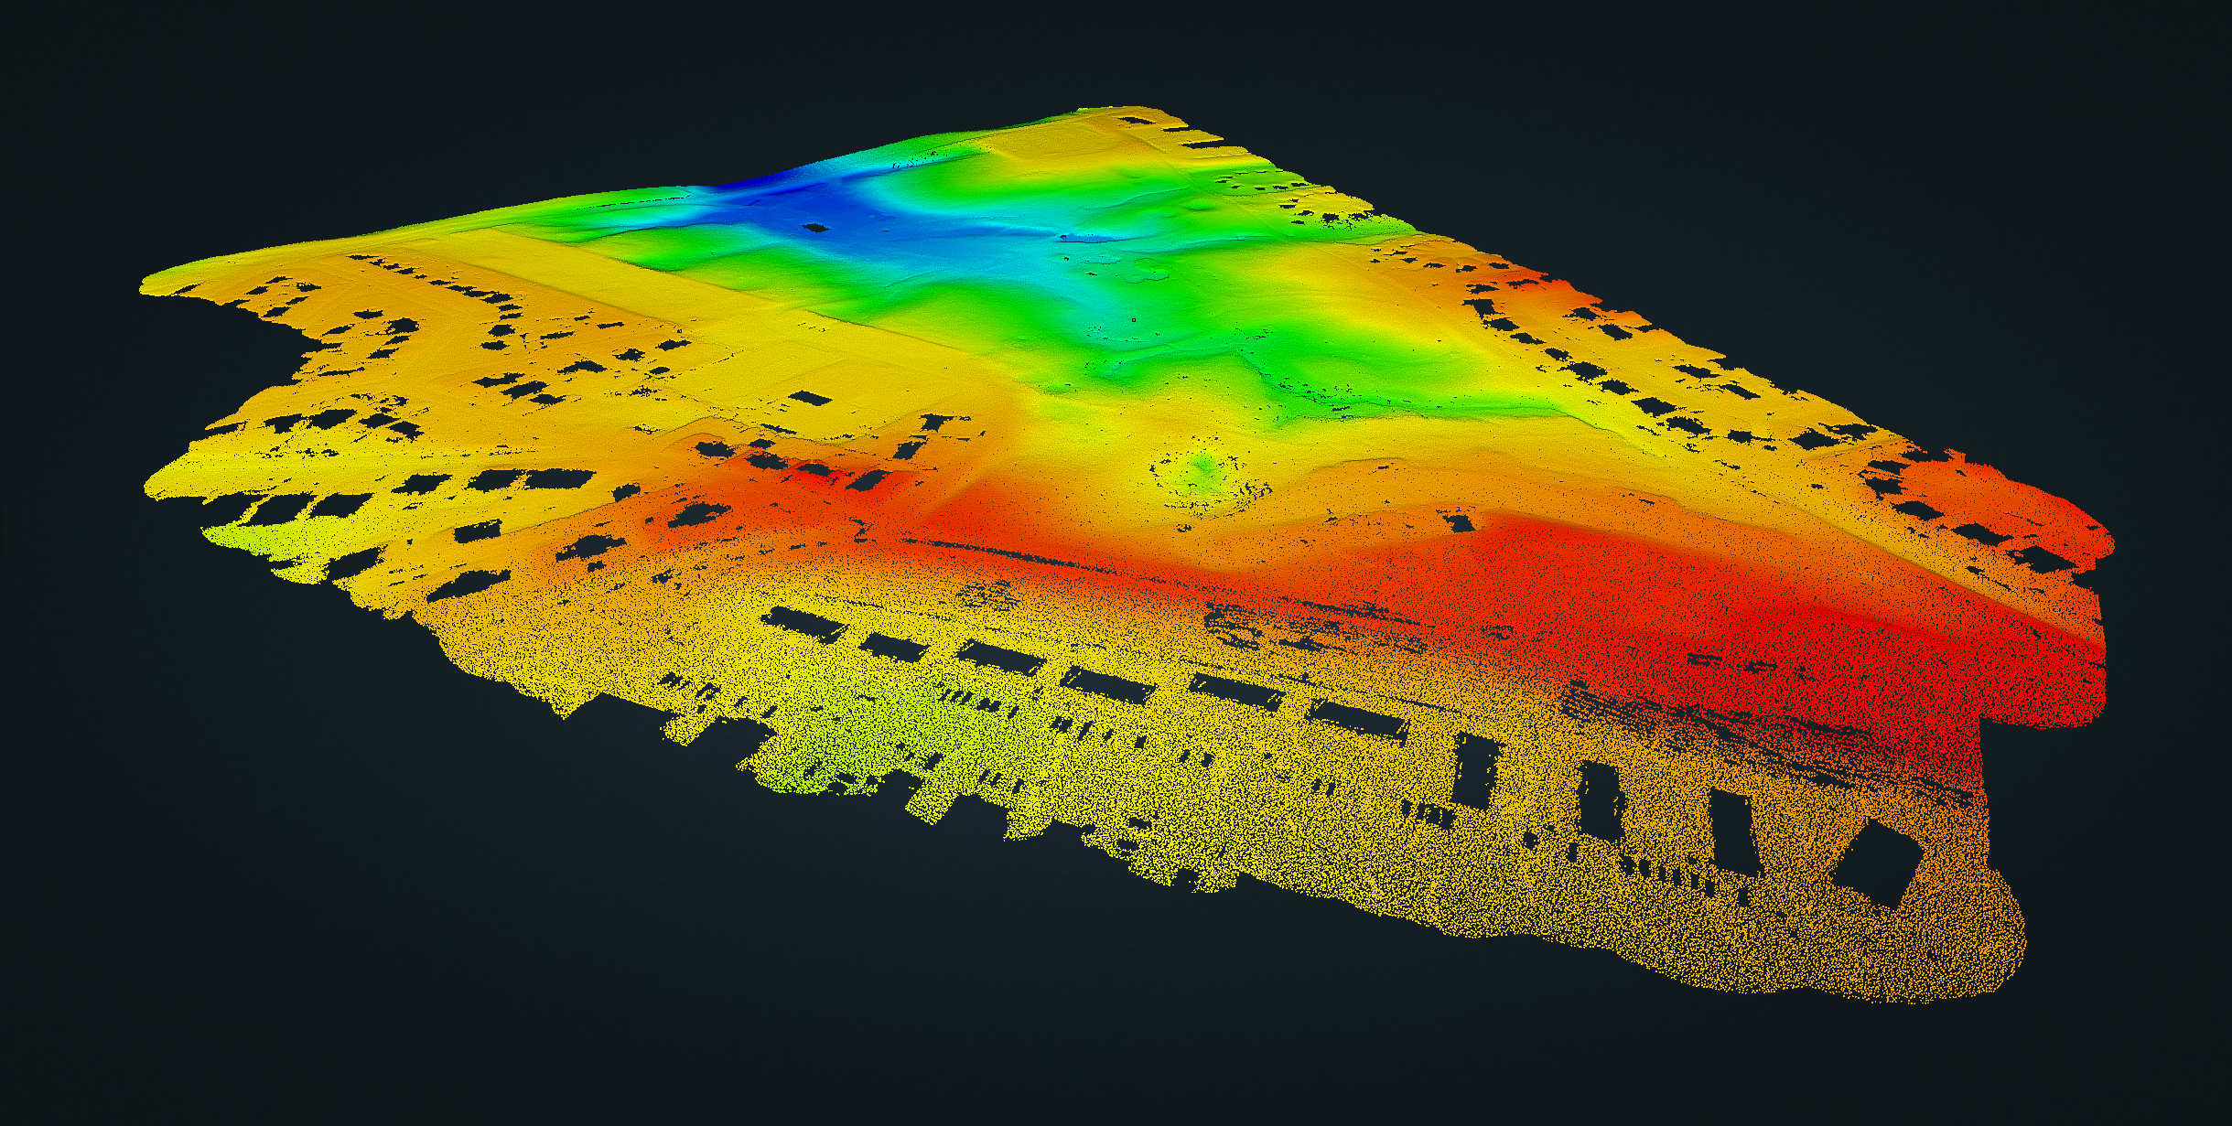Click the isolated dark rectangle in the yellow field
2232x1126 pixels.
811,398
